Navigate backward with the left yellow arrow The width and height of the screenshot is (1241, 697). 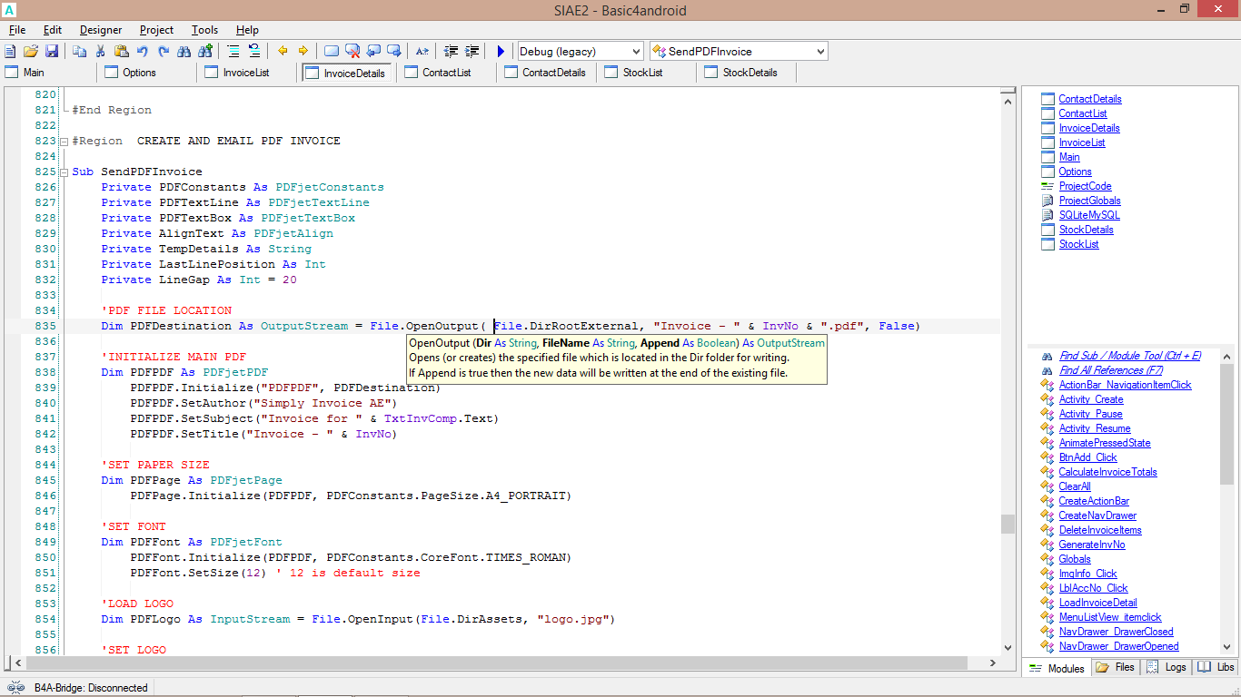(x=283, y=51)
